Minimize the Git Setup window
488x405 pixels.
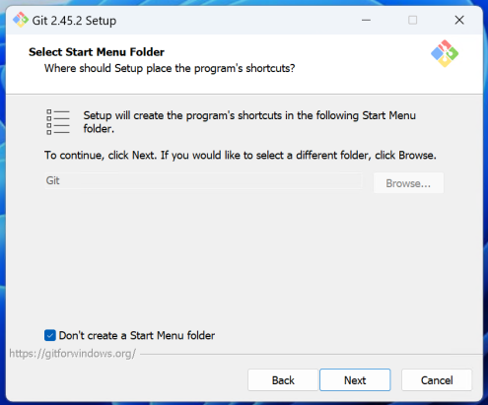tap(366, 20)
